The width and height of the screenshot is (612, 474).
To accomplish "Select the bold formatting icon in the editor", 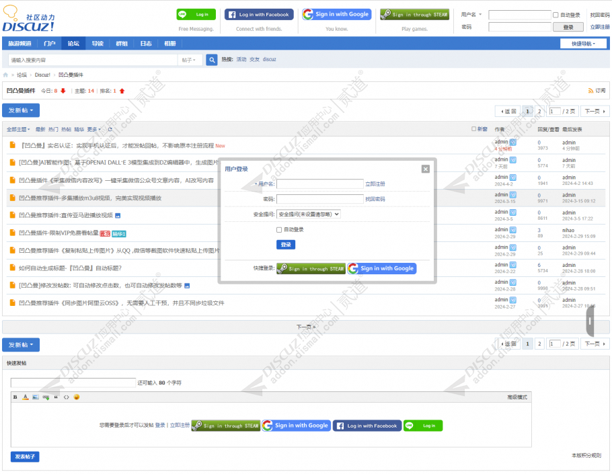I will (15, 397).
